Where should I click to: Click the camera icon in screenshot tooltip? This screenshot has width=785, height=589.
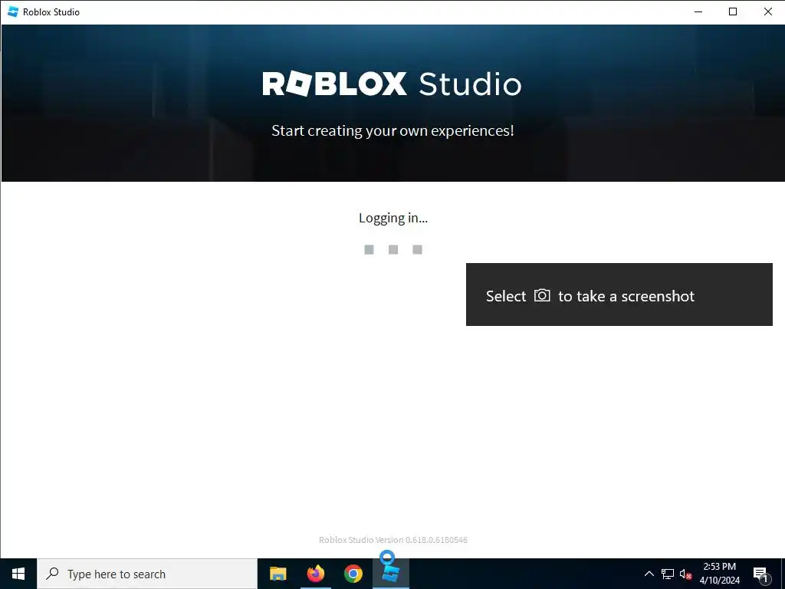542,295
